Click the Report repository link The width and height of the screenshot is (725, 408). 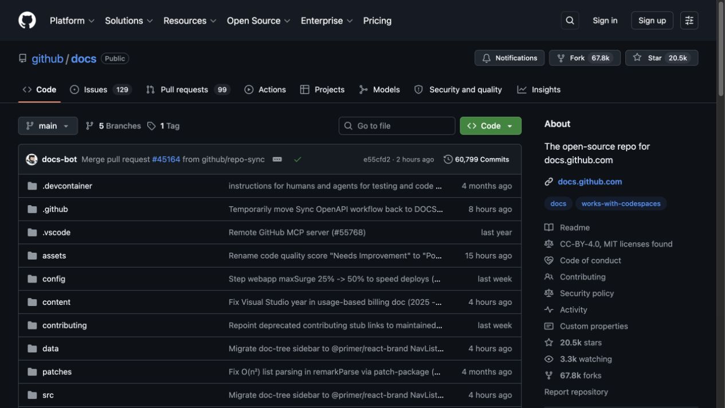tap(576, 392)
